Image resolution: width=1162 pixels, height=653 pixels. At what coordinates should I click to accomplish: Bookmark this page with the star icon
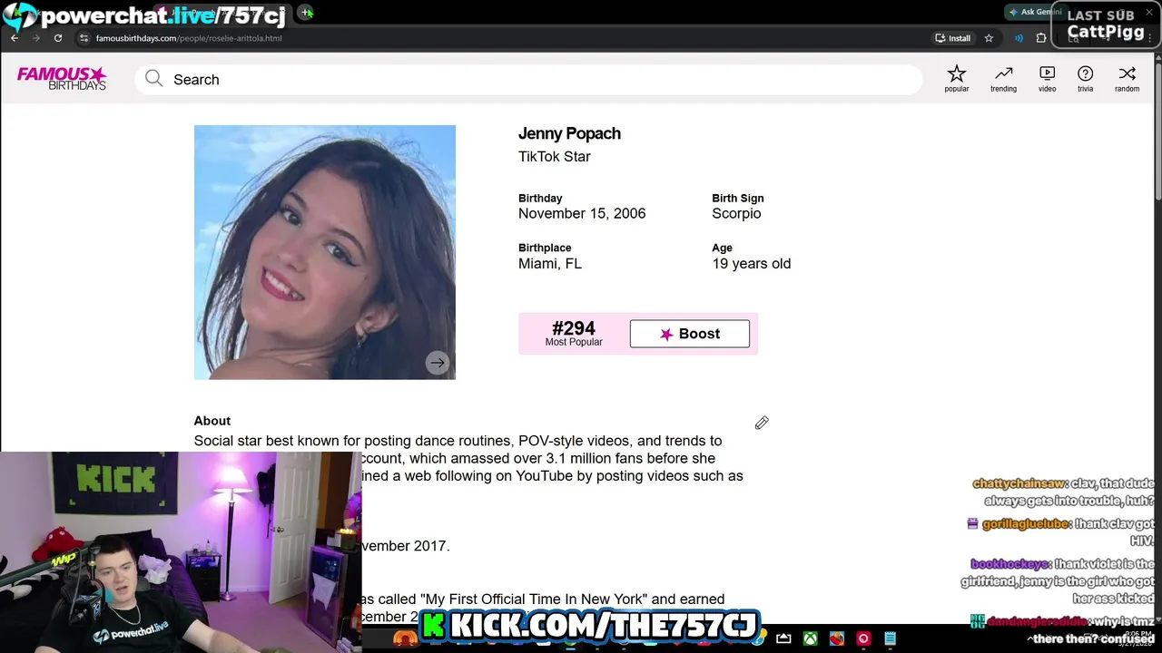(x=989, y=38)
